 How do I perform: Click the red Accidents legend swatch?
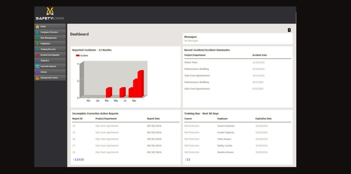point(78,55)
